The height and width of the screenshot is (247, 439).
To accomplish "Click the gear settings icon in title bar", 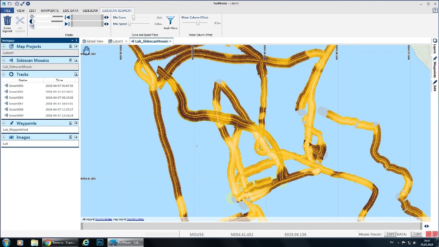I will 28,4.
